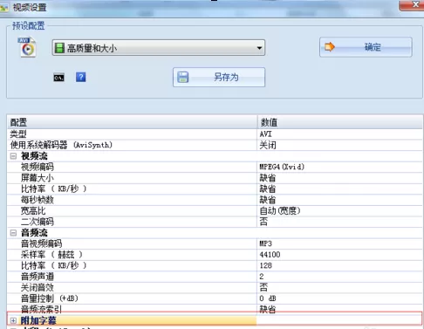Click the MPEG4 (Xvid) value cell

(x=339, y=167)
